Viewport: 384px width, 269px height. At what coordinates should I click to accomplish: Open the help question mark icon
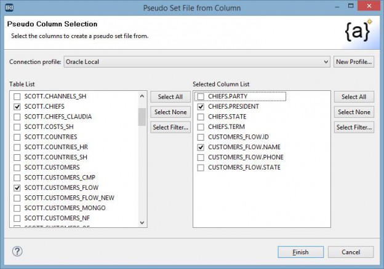[x=17, y=251]
